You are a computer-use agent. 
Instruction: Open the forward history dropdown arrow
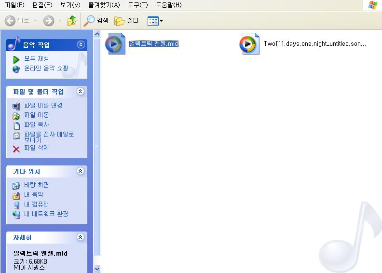click(x=60, y=21)
